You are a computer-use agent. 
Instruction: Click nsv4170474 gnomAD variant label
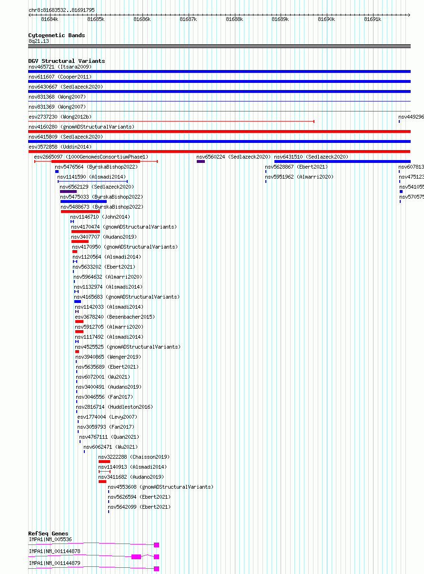tap(124, 227)
